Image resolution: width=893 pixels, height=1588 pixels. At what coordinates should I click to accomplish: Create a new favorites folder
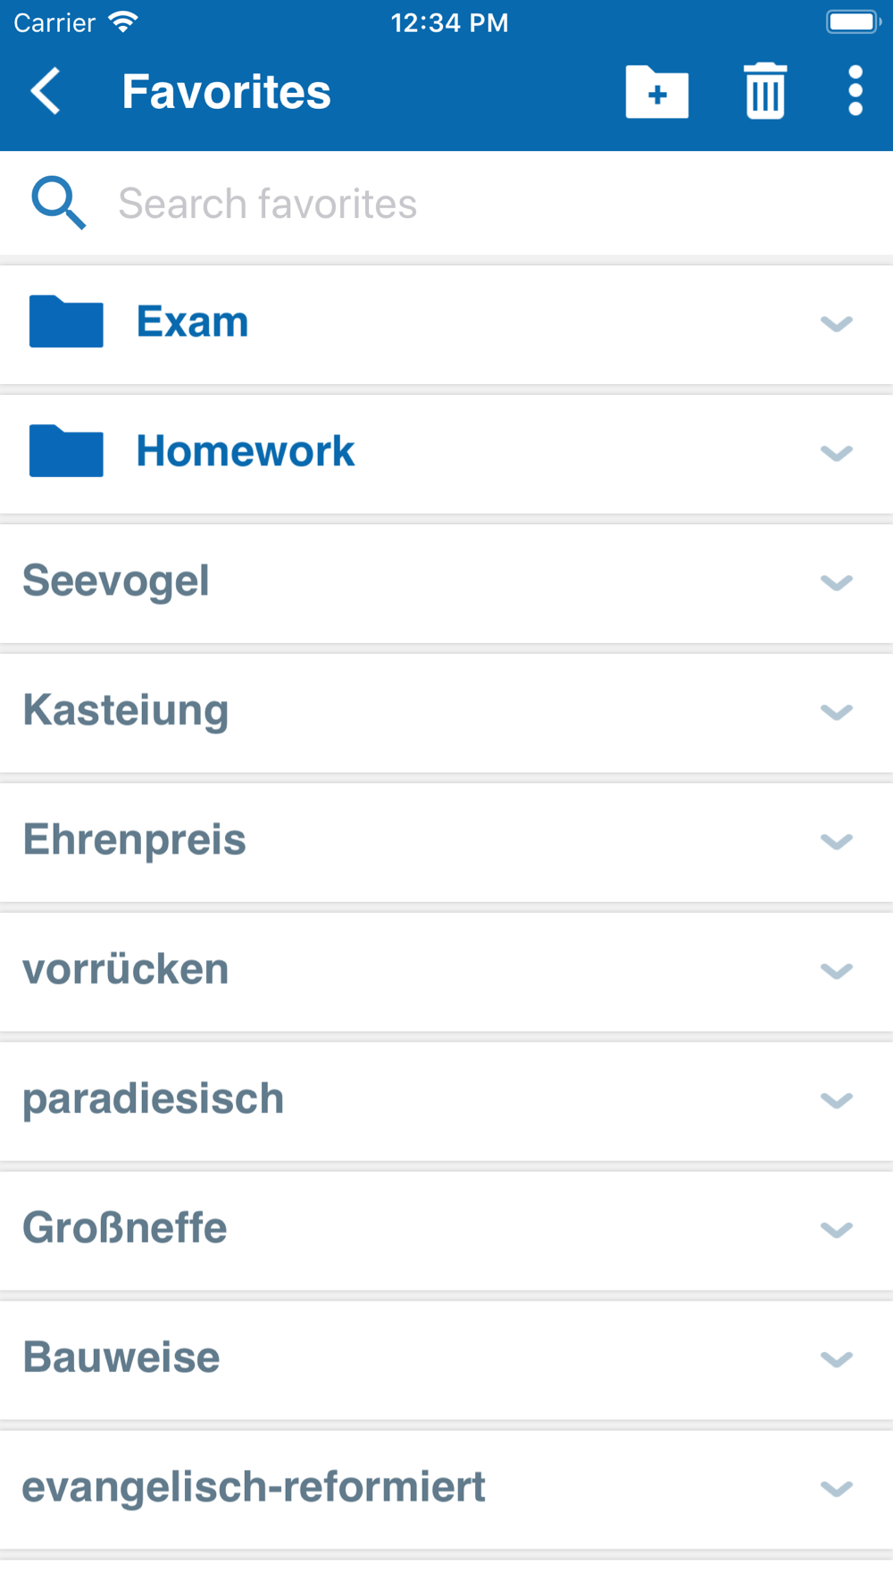657,92
